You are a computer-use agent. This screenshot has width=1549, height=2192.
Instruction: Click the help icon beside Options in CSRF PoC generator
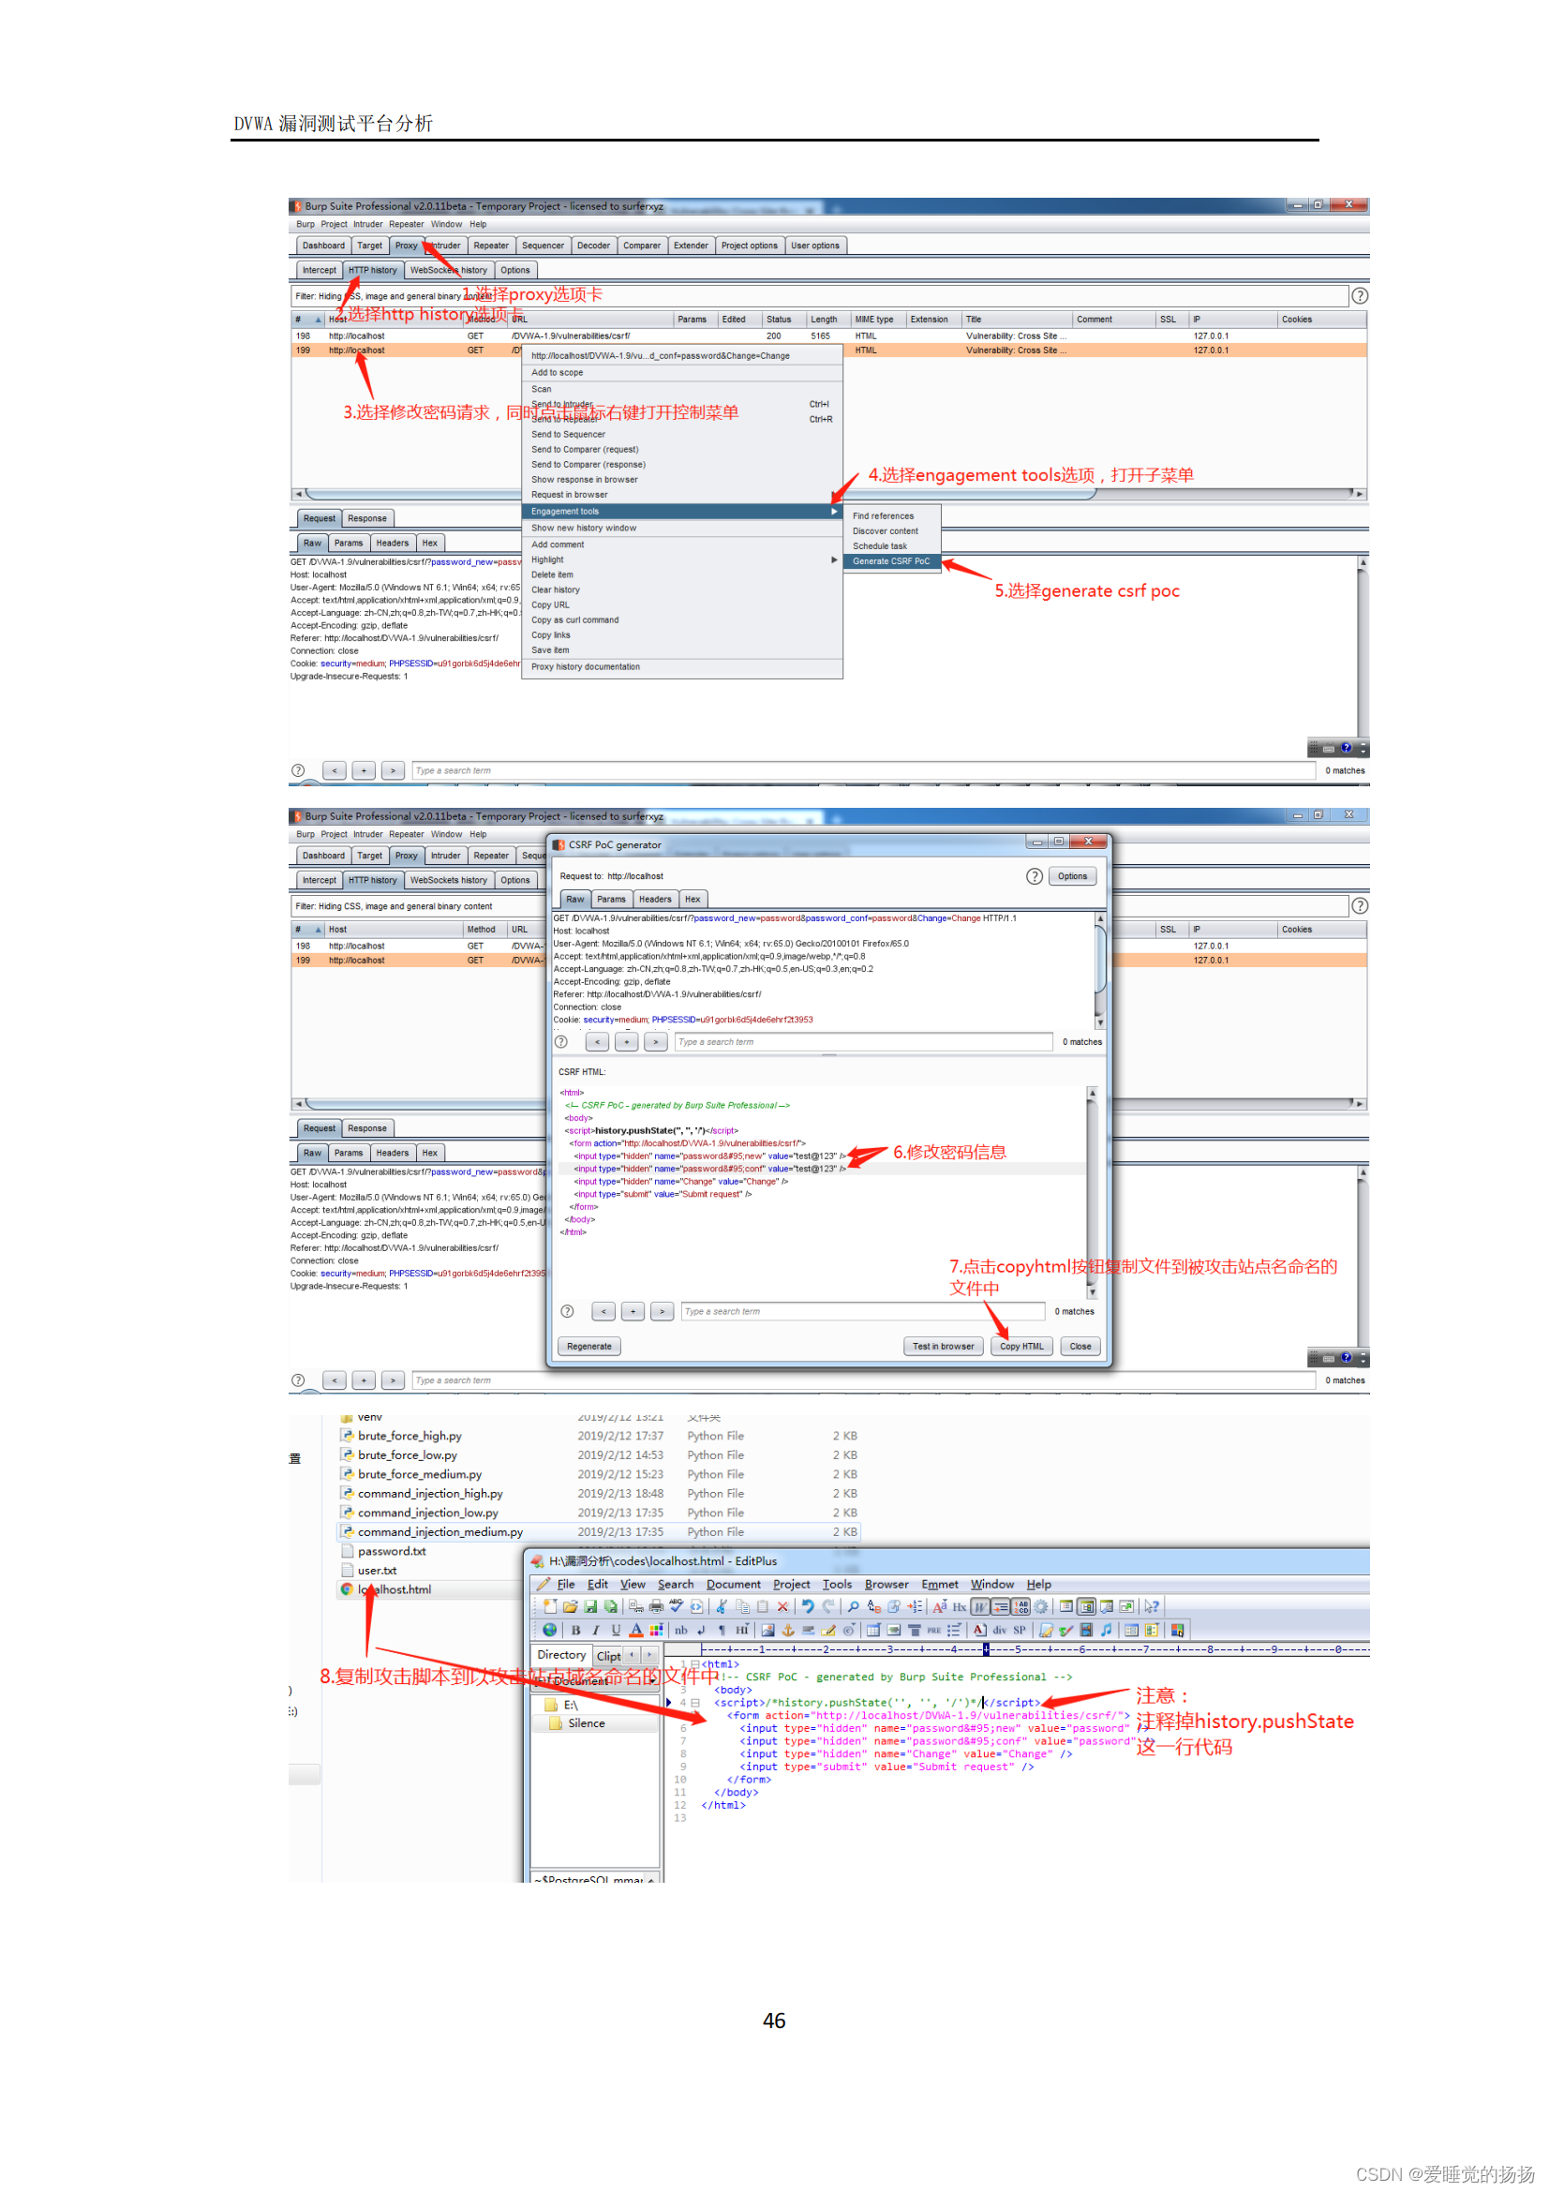tap(1034, 875)
